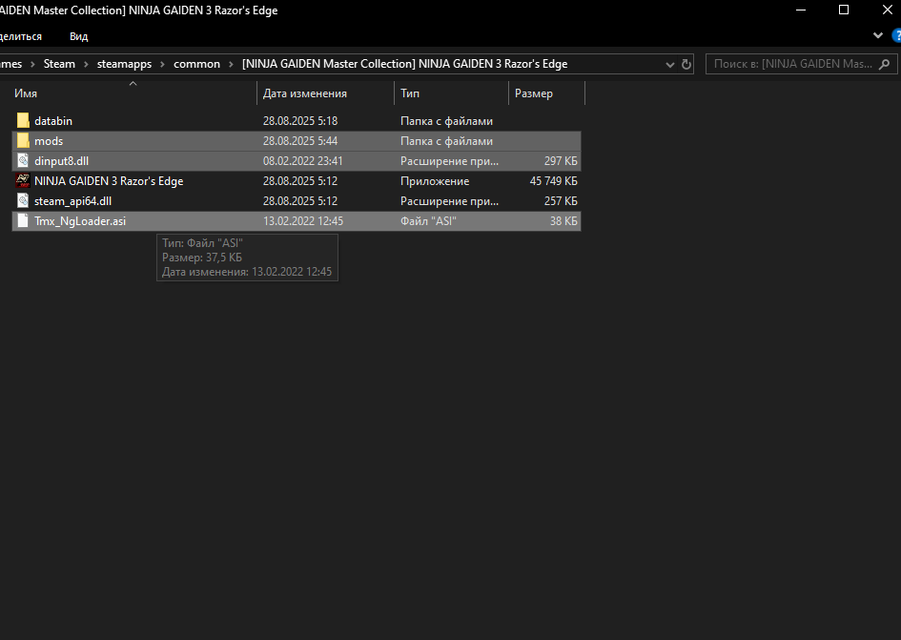
Task: Click the size 45 749 КБ cell
Action: tap(553, 180)
